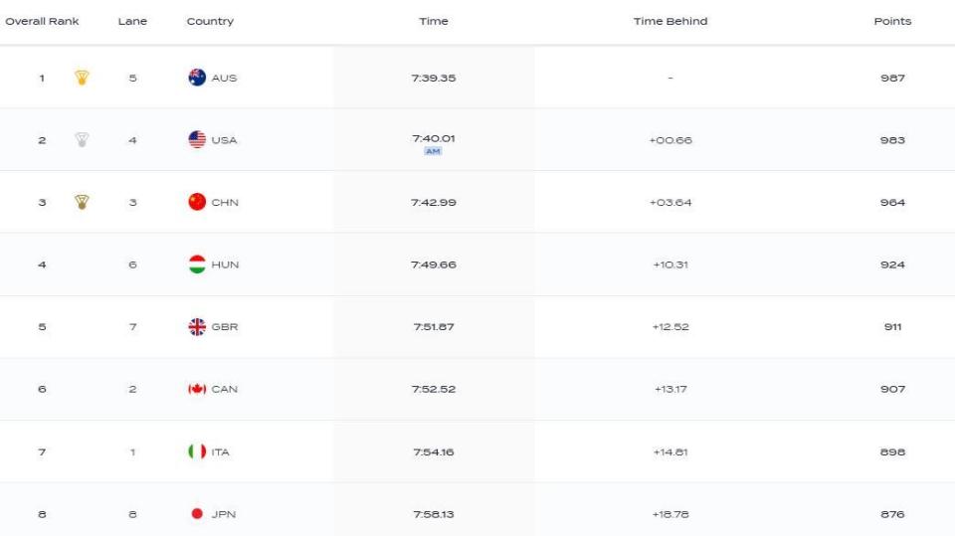This screenshot has height=536, width=955.
Task: Click the Hungary flag icon
Action: pos(197,265)
